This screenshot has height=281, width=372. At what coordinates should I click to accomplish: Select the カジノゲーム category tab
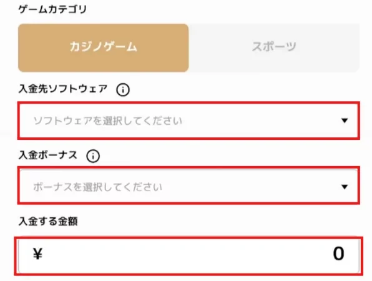coord(103,47)
